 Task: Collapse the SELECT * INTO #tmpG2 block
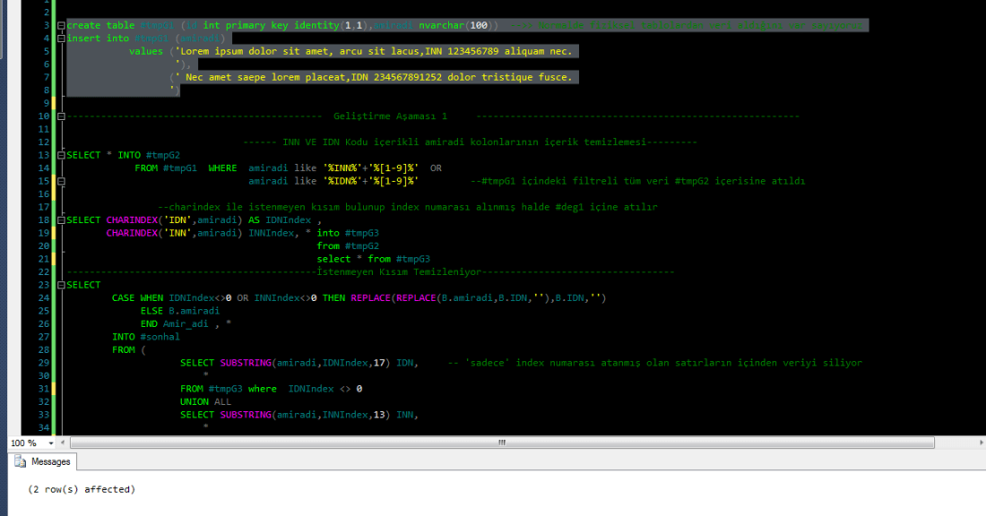(x=60, y=156)
